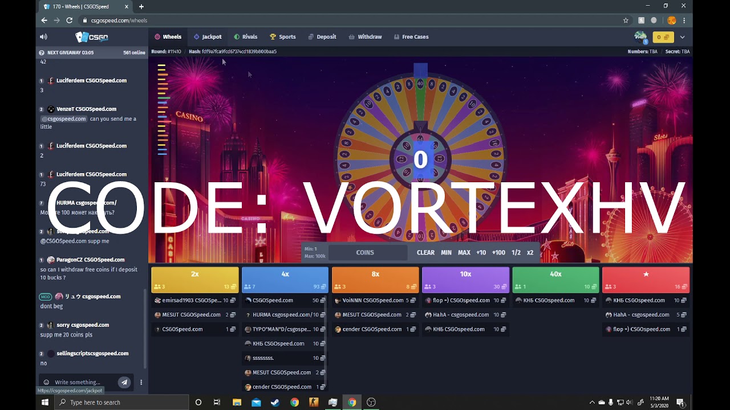This screenshot has height=410, width=730.
Task: Set bet to MAX
Action: [464, 252]
